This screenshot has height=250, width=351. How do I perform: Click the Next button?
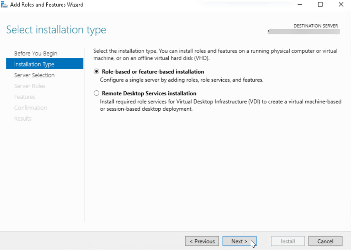click(x=239, y=241)
